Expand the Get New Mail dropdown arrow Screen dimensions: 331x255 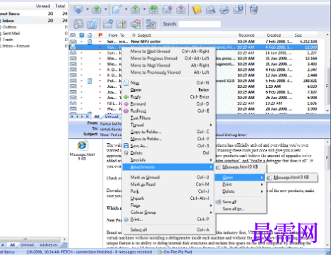click(x=87, y=10)
